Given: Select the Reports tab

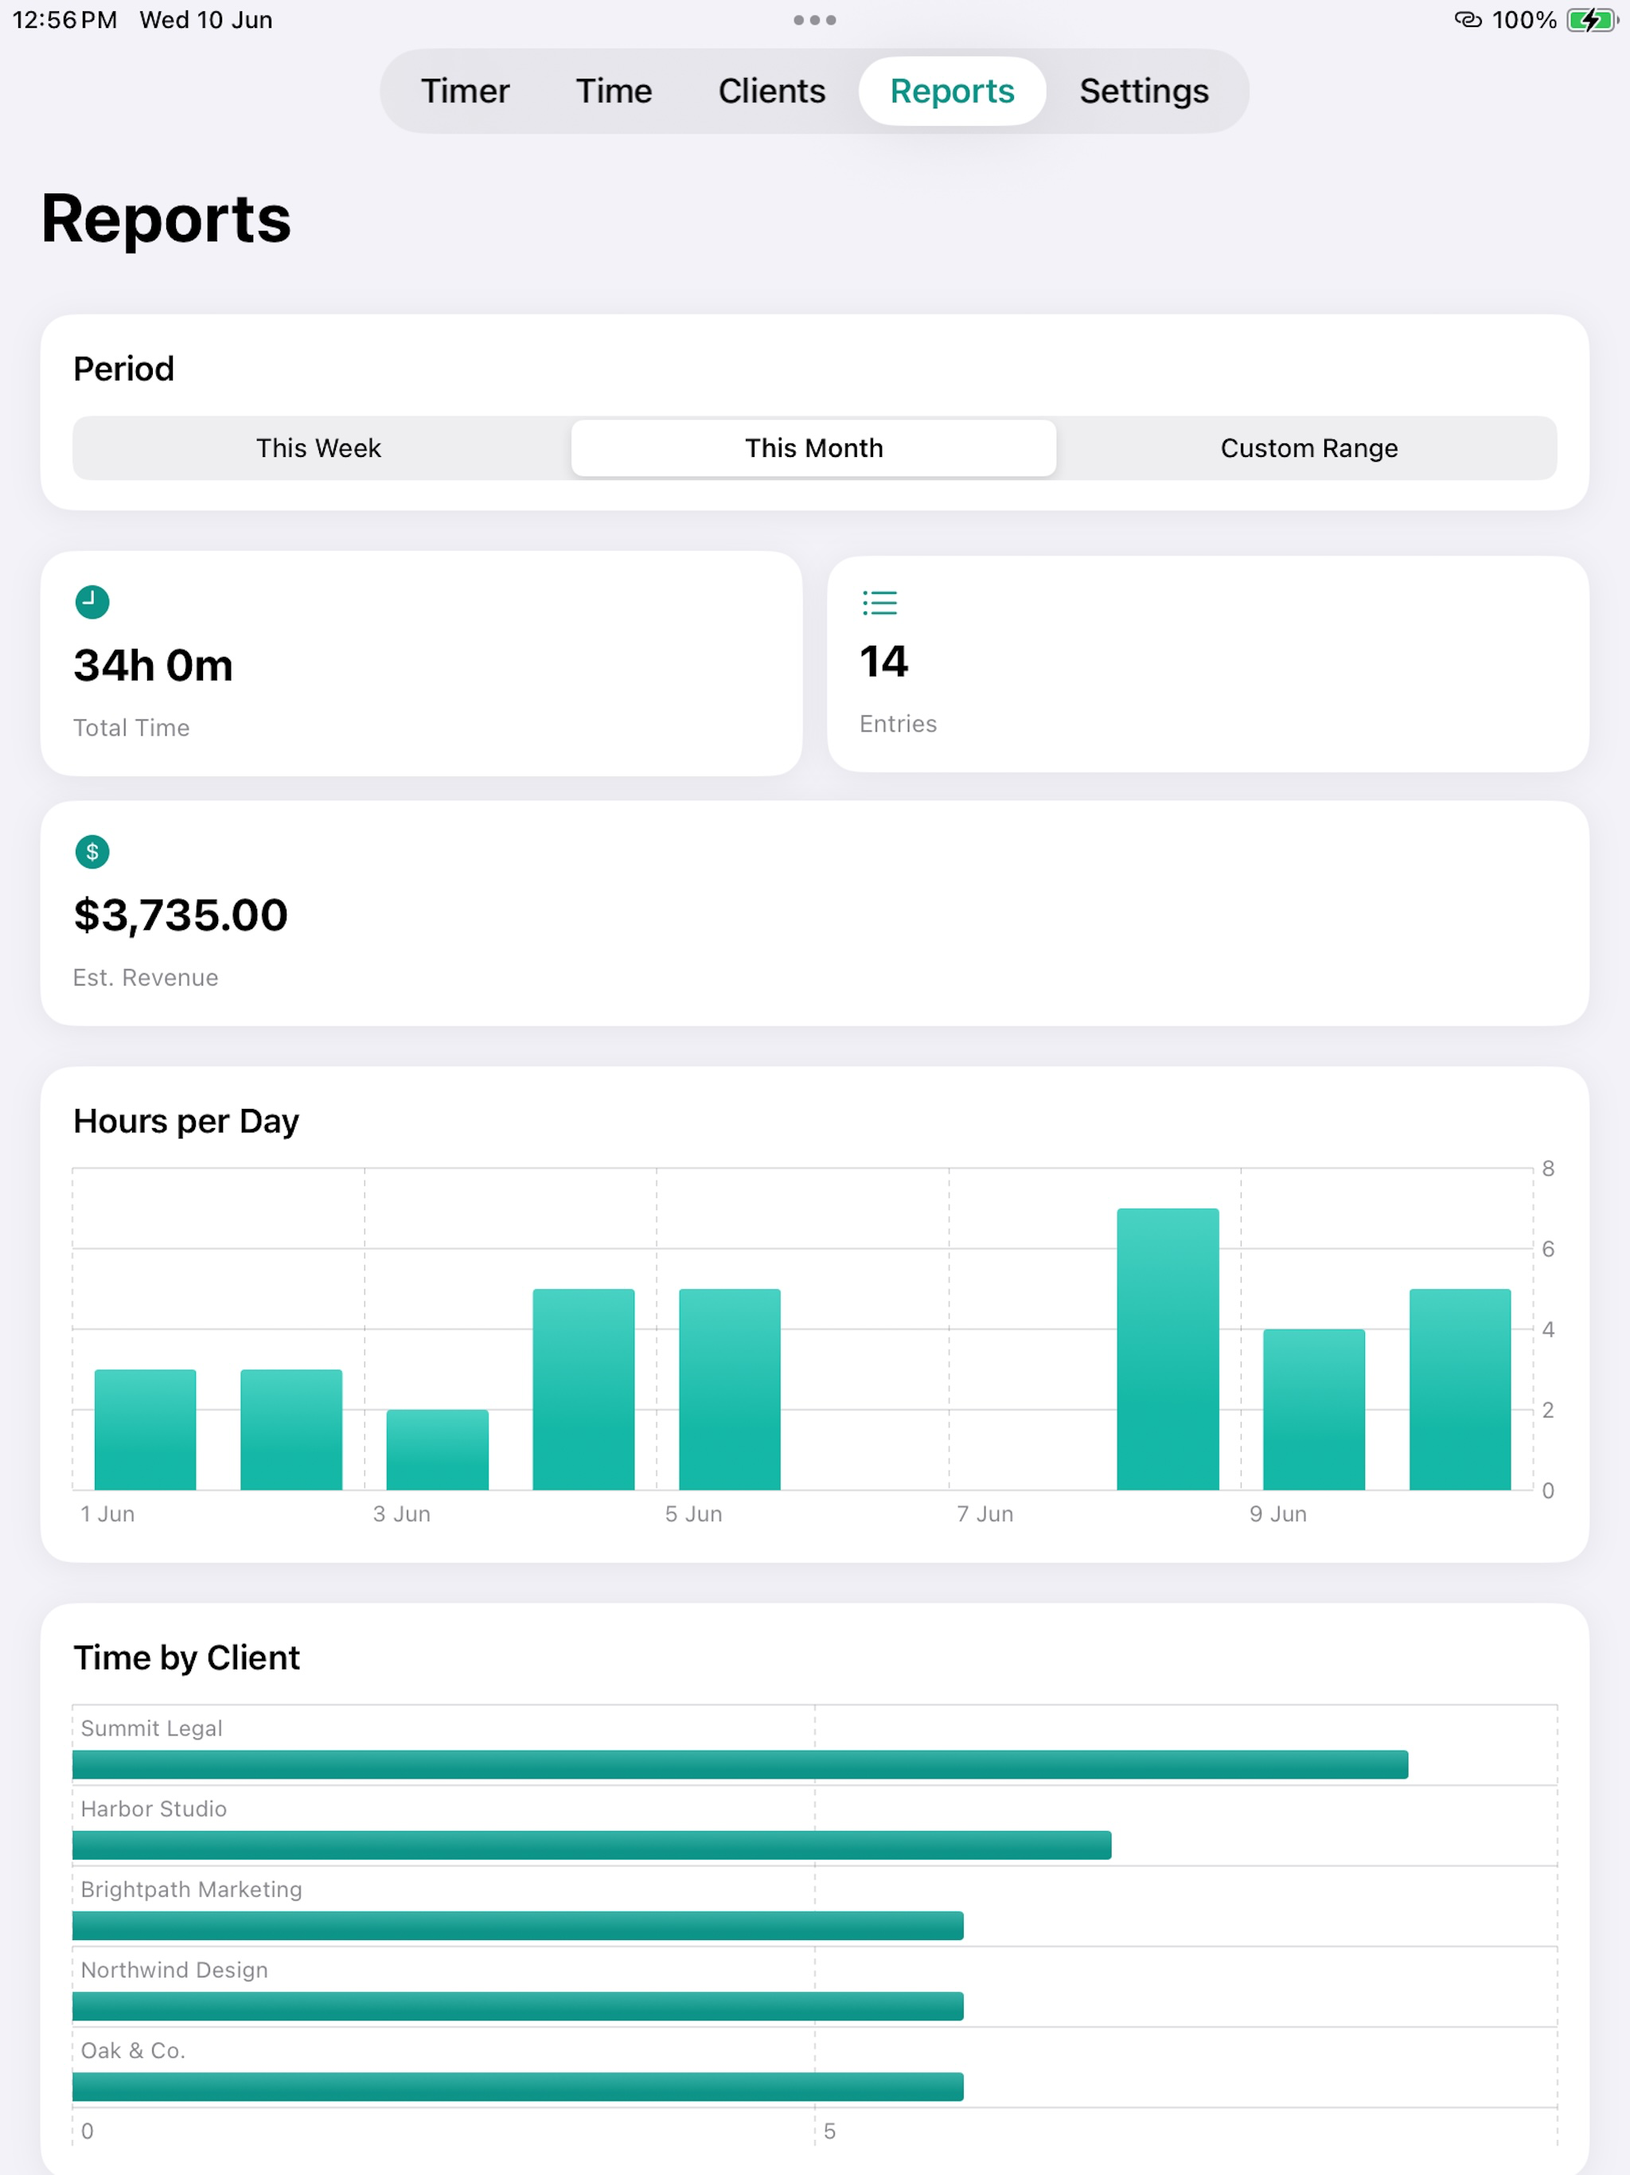Looking at the screenshot, I should 952,91.
